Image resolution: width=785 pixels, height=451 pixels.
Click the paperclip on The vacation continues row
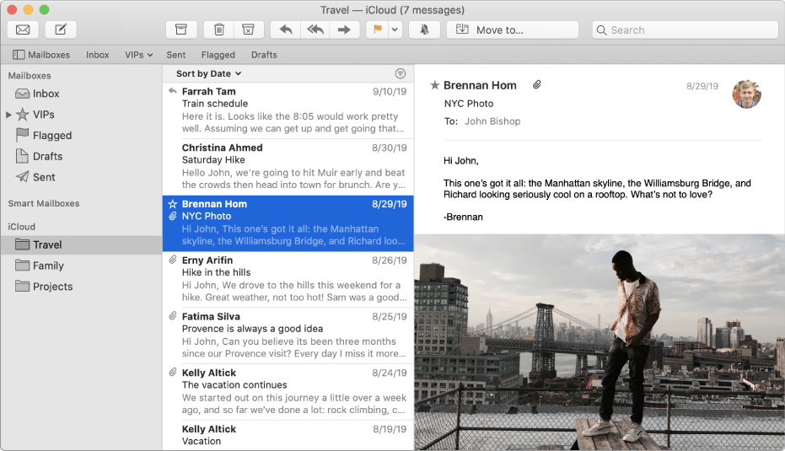[173, 373]
